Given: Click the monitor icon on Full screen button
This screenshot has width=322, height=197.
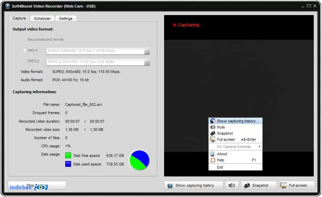Looking at the screenshot, I should (x=284, y=185).
